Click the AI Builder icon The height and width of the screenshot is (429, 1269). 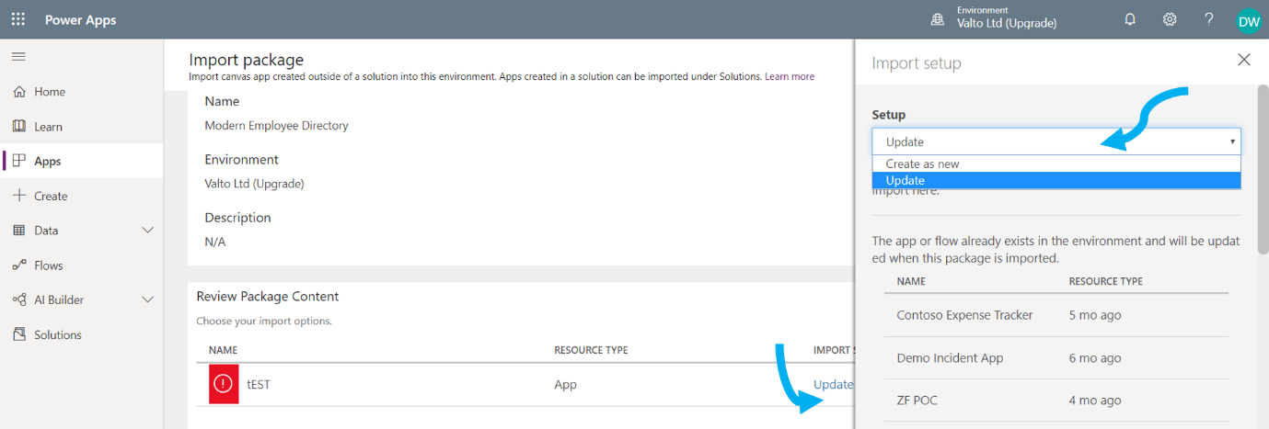[x=19, y=299]
